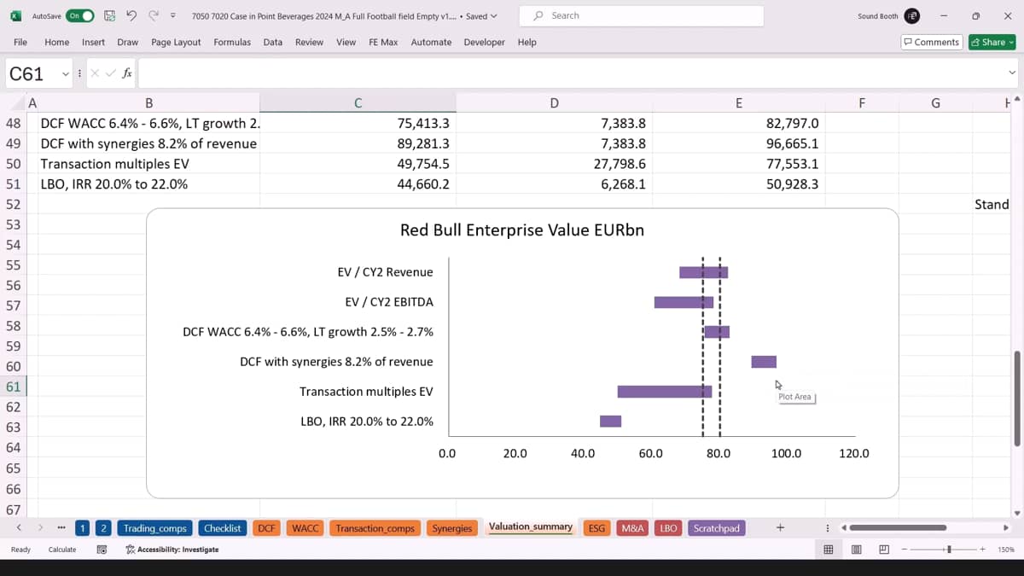Click the Comments button

point(932,42)
